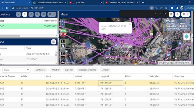Viewport: 194px width, 109px height.
Task: Zoom out the map with minus button
Action: [x=62, y=25]
